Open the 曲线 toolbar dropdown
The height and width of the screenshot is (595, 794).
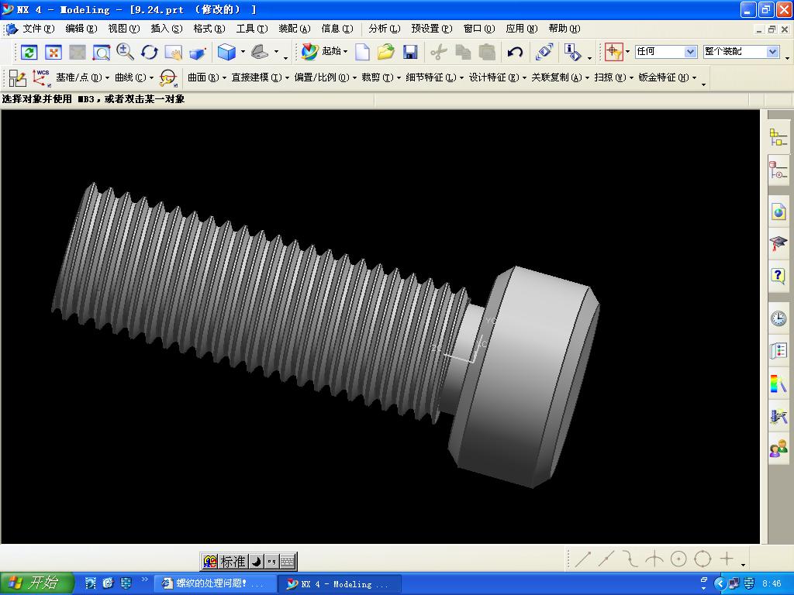[x=134, y=77]
